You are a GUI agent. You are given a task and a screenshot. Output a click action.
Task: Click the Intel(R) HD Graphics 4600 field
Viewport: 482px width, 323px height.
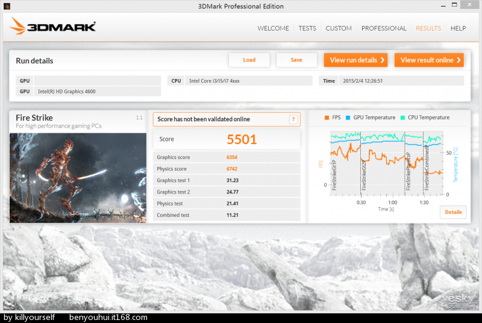(x=98, y=91)
